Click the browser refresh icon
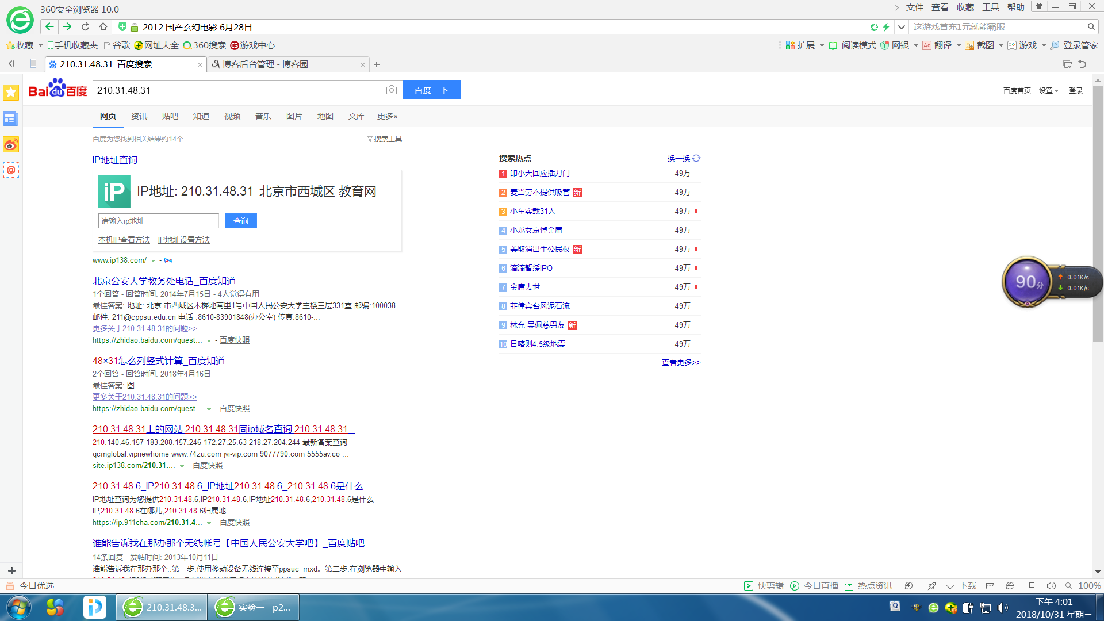 85,27
